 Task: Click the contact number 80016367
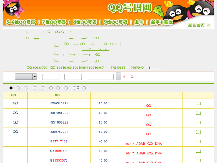click(x=96, y=68)
